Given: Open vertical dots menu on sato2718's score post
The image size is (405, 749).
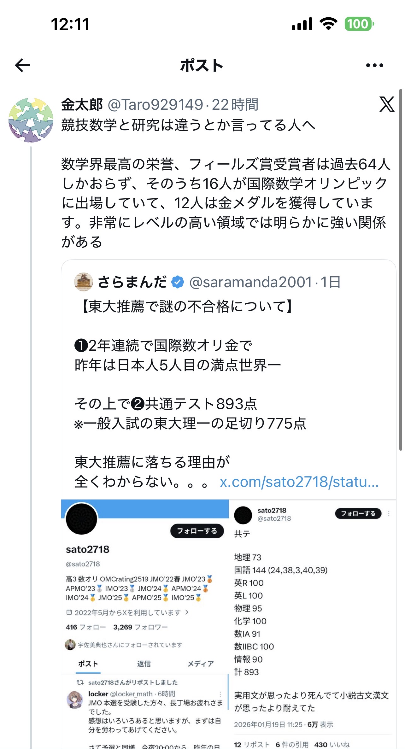Looking at the screenshot, I should 389,513.
